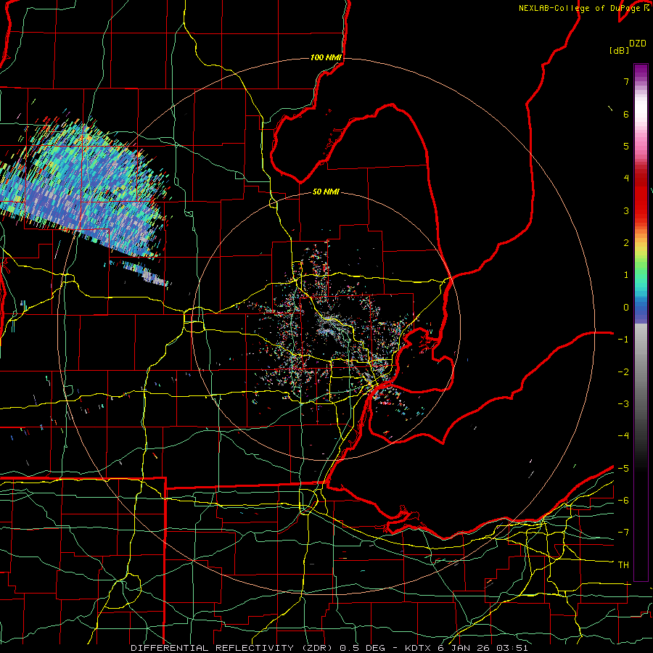Click the DZD legend title

pos(638,44)
